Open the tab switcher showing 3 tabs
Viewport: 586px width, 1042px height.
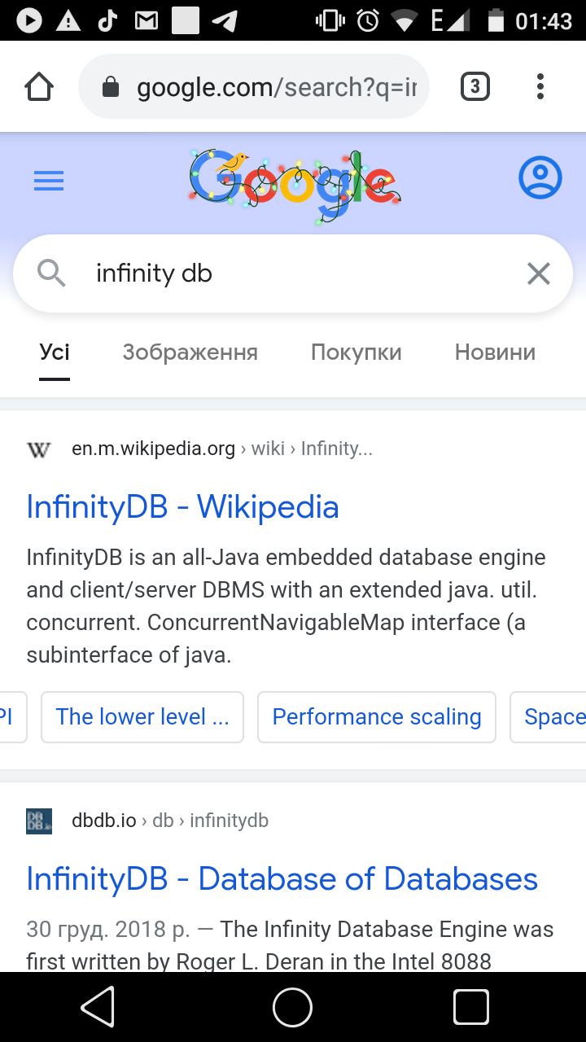click(x=475, y=86)
